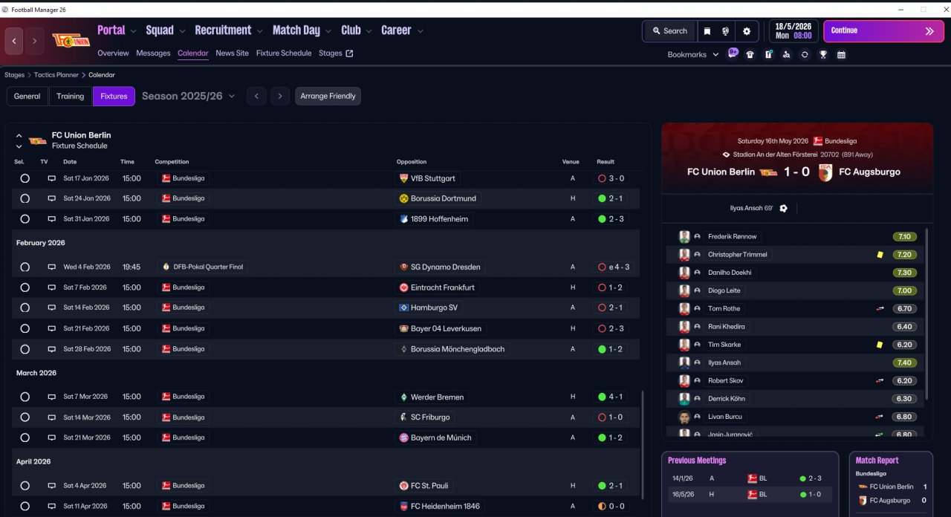Open the Fixture Schedule sub-tab
Viewport: 951px width, 517px height.
pos(284,53)
